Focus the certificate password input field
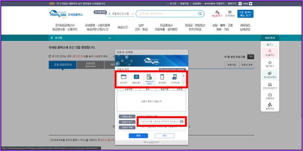Image resolution: width=303 pixels, height=151 pixels. coord(162,122)
